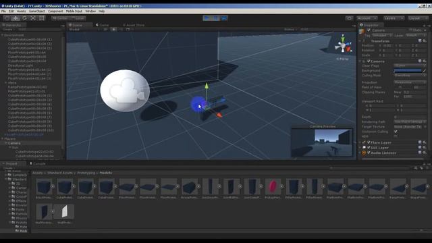
Task: Click the Background color swatch
Action: (x=408, y=70)
